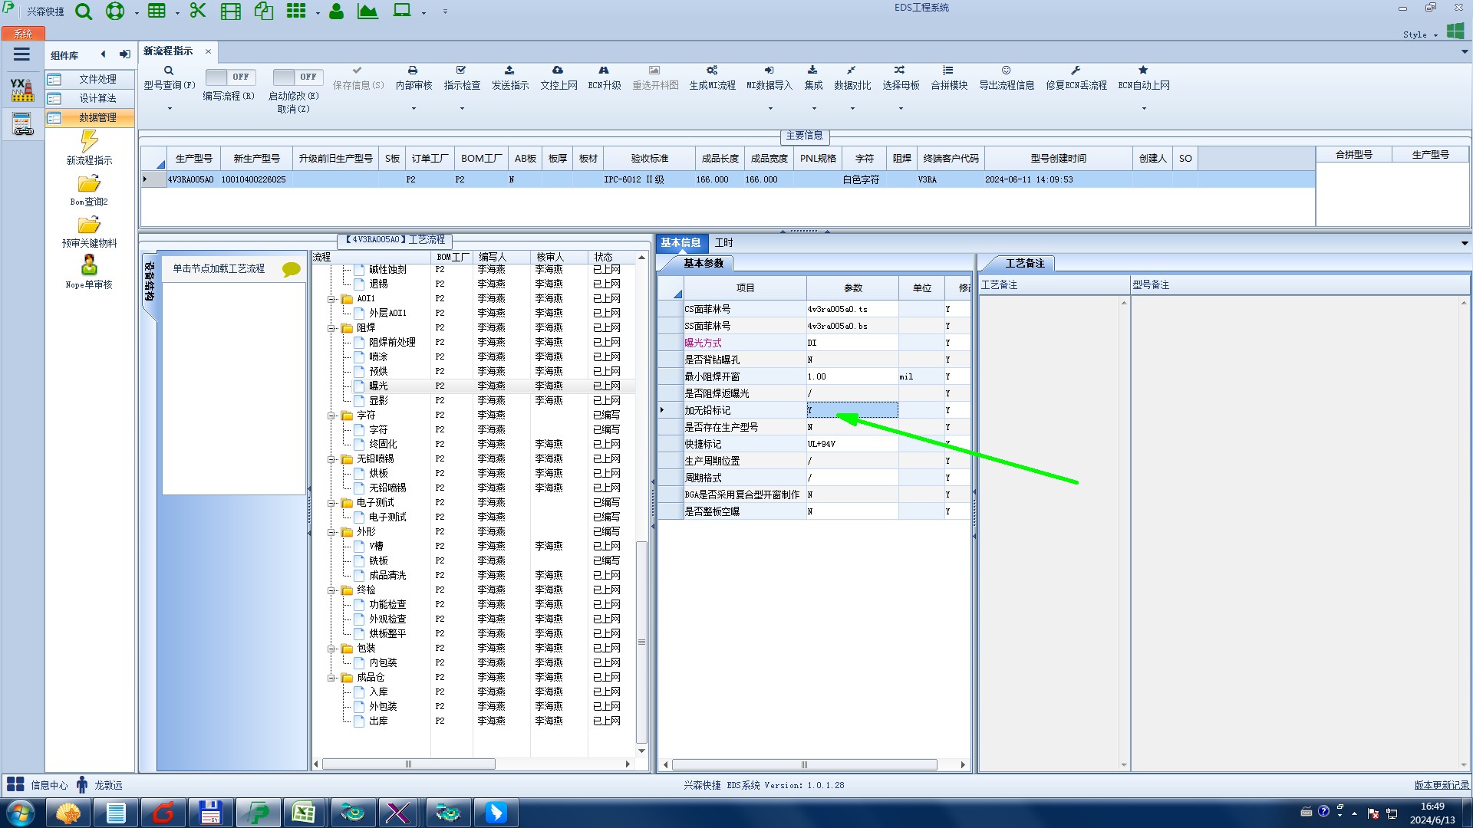The image size is (1473, 828).
Task: Open the Bom查询2 folder icon
Action: click(x=89, y=184)
